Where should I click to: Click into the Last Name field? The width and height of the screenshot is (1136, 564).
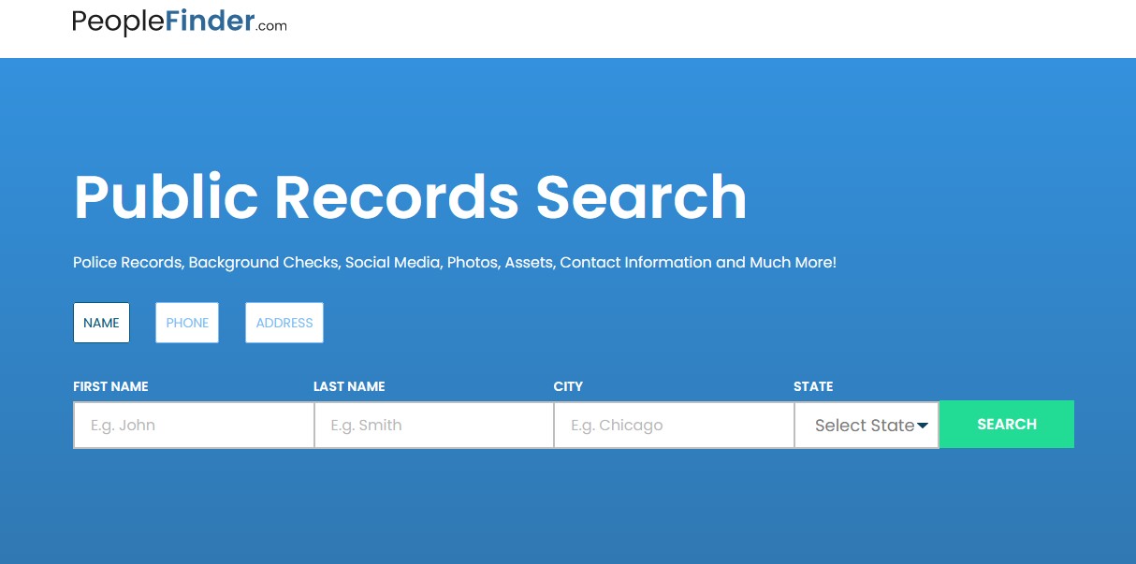(433, 426)
